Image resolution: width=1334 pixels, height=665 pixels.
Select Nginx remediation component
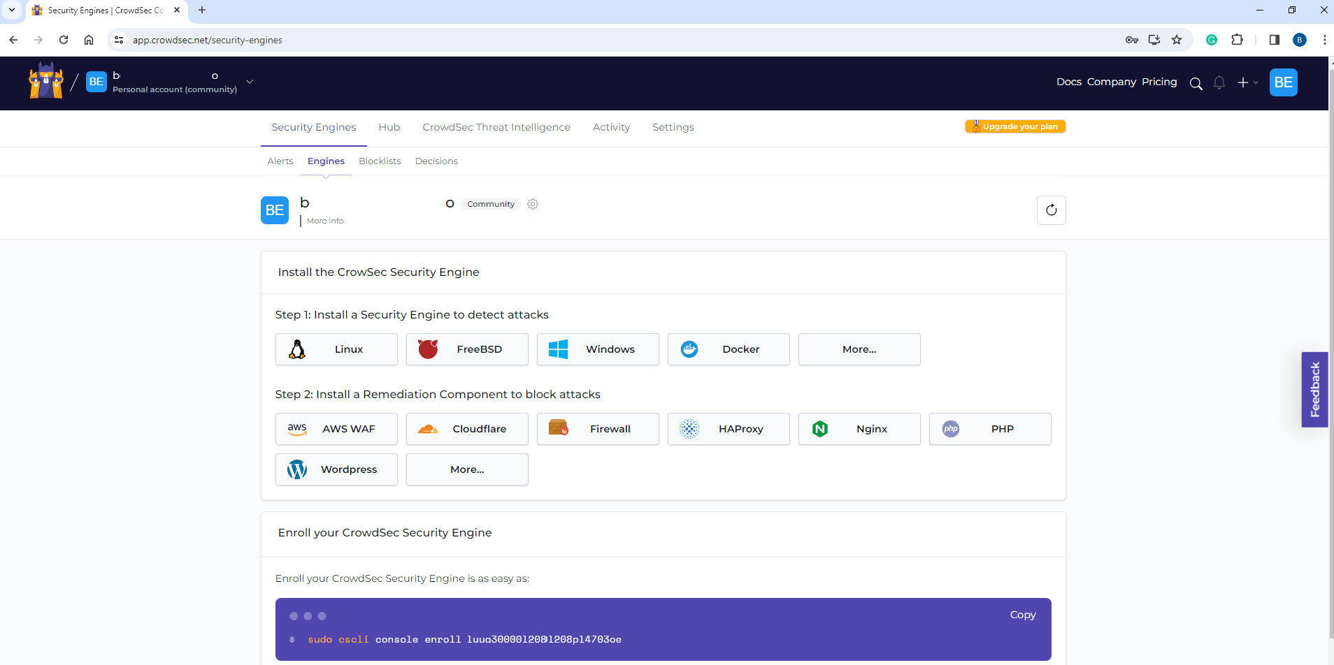click(x=859, y=429)
